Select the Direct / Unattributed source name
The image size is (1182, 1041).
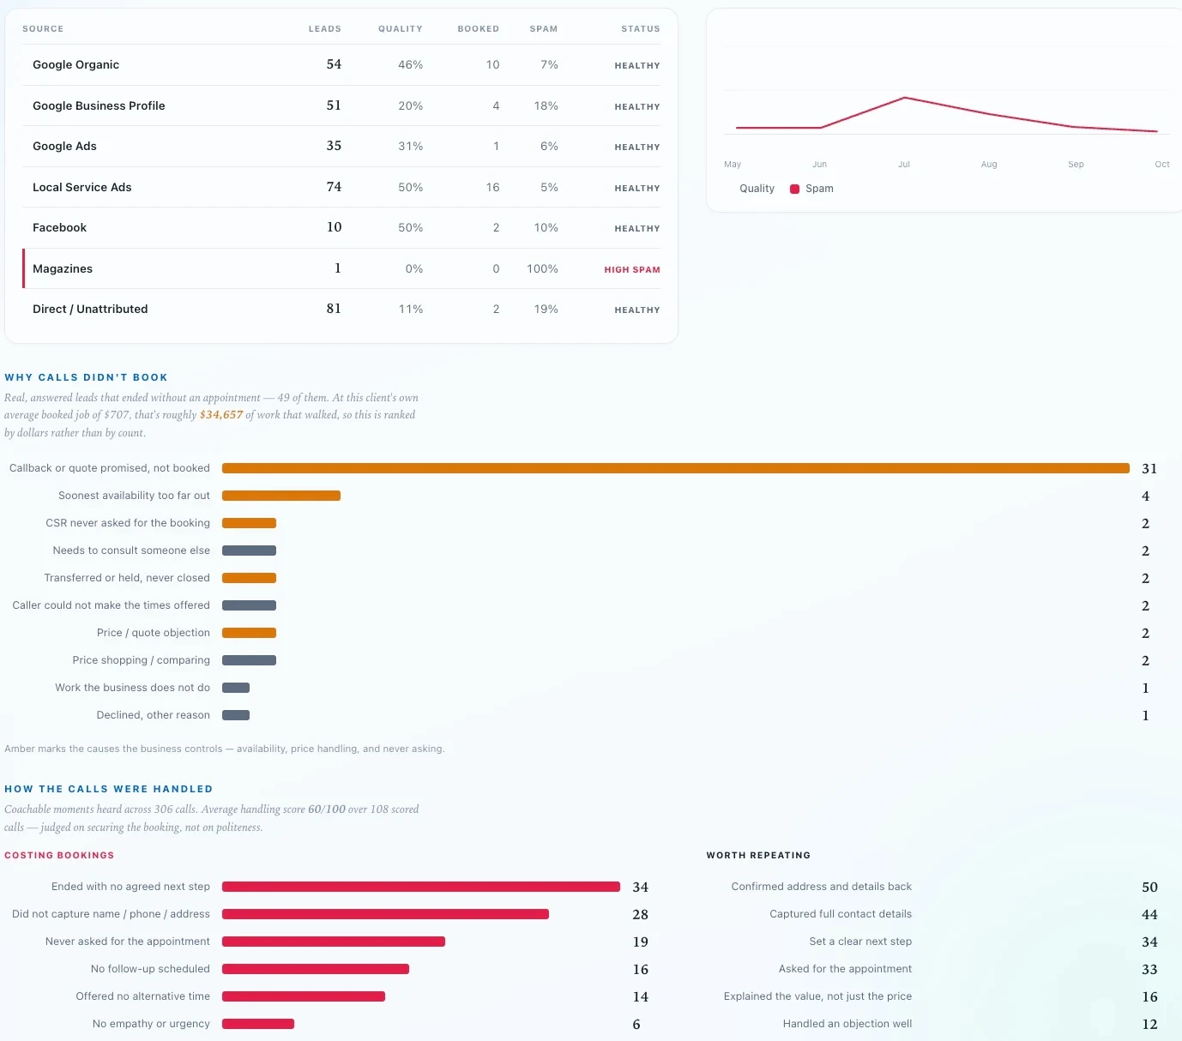coord(90,310)
